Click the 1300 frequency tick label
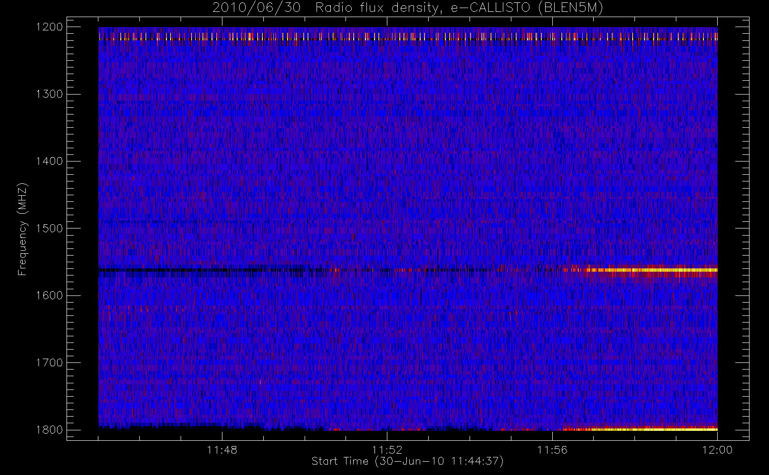 coord(49,94)
